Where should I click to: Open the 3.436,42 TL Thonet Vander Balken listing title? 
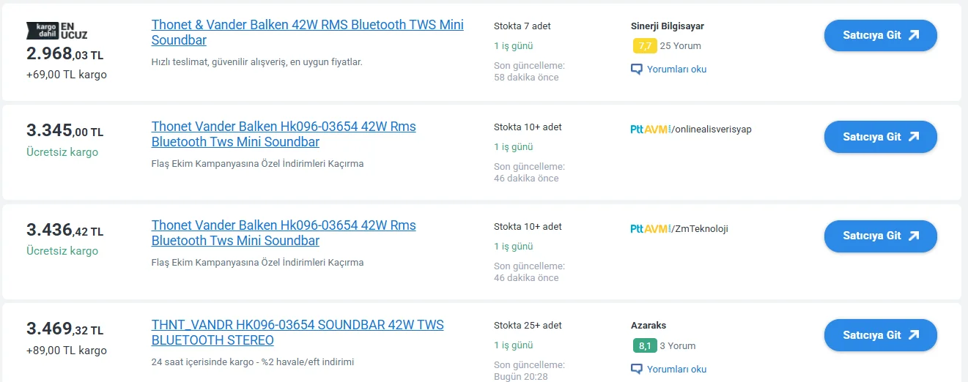(283, 233)
